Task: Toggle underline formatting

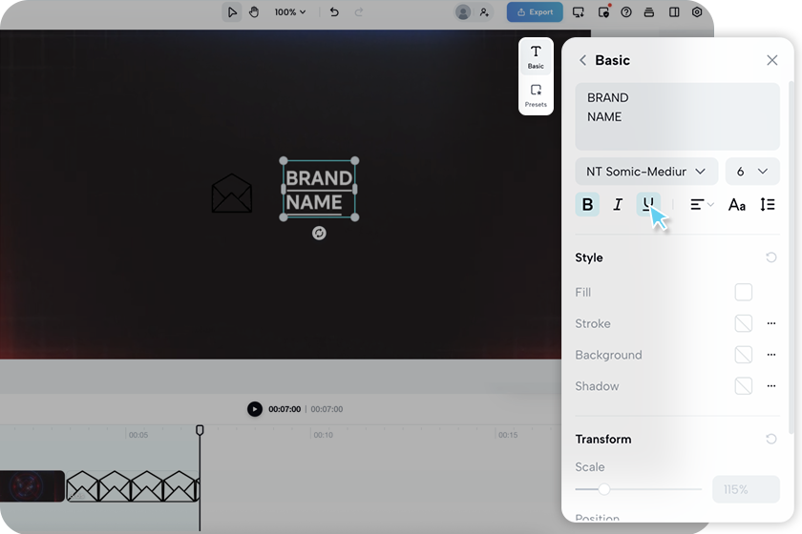Action: tap(648, 204)
